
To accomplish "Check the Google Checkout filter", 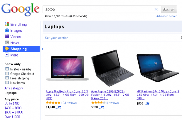I will 7,73.
